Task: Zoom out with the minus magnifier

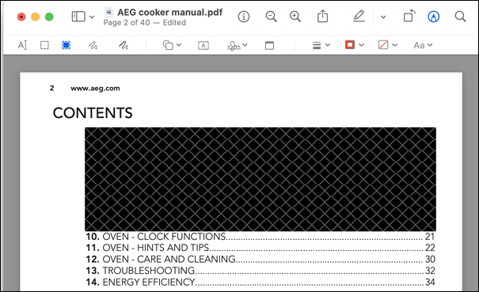Action: pos(271,17)
